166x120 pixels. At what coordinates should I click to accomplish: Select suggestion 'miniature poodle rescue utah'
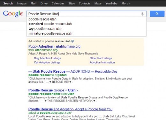click(x=87, y=33)
